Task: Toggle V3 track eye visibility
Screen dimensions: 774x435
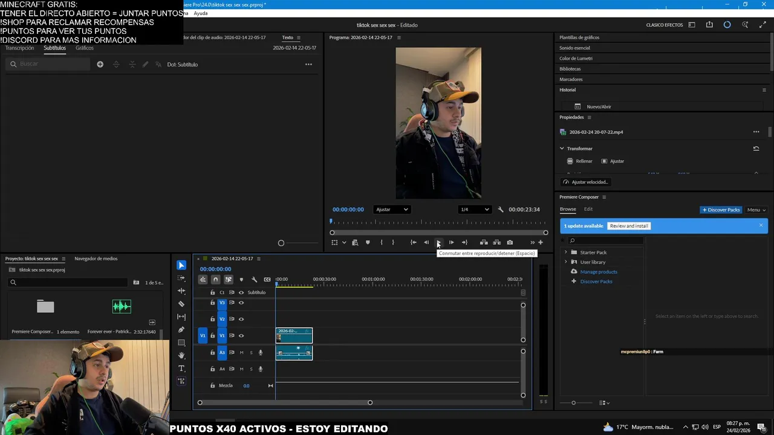Action: pyautogui.click(x=241, y=303)
